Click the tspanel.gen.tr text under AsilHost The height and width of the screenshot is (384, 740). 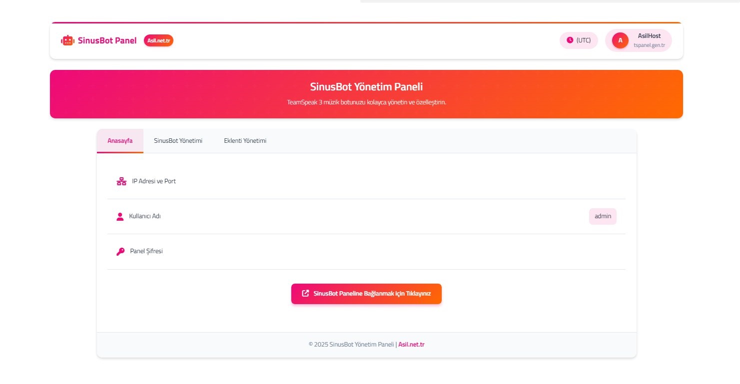(649, 45)
